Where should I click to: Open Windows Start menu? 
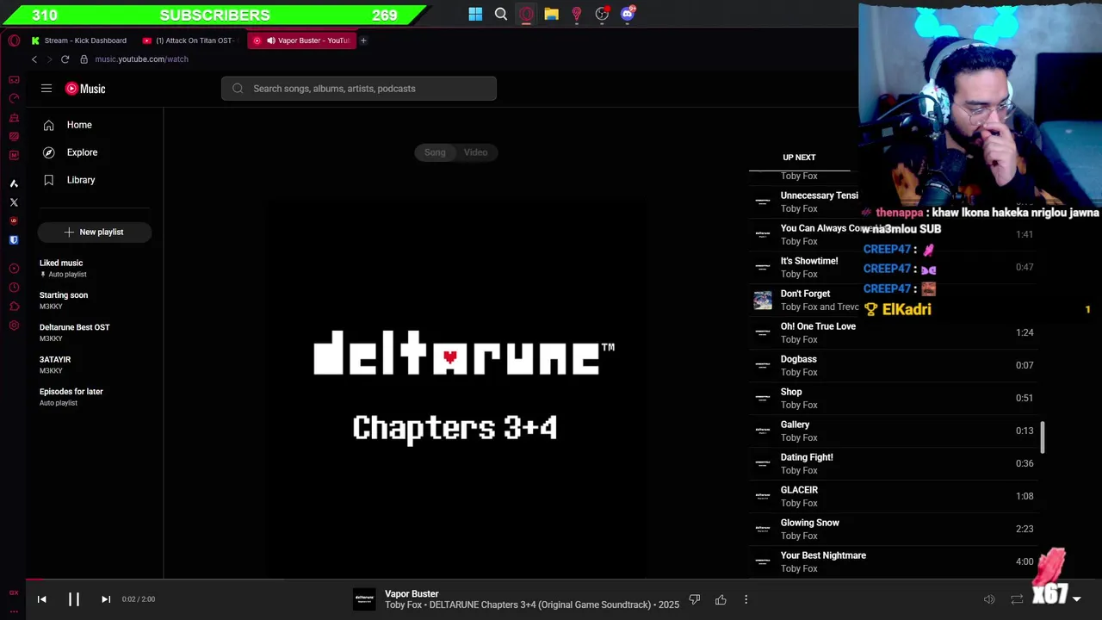coord(475,14)
